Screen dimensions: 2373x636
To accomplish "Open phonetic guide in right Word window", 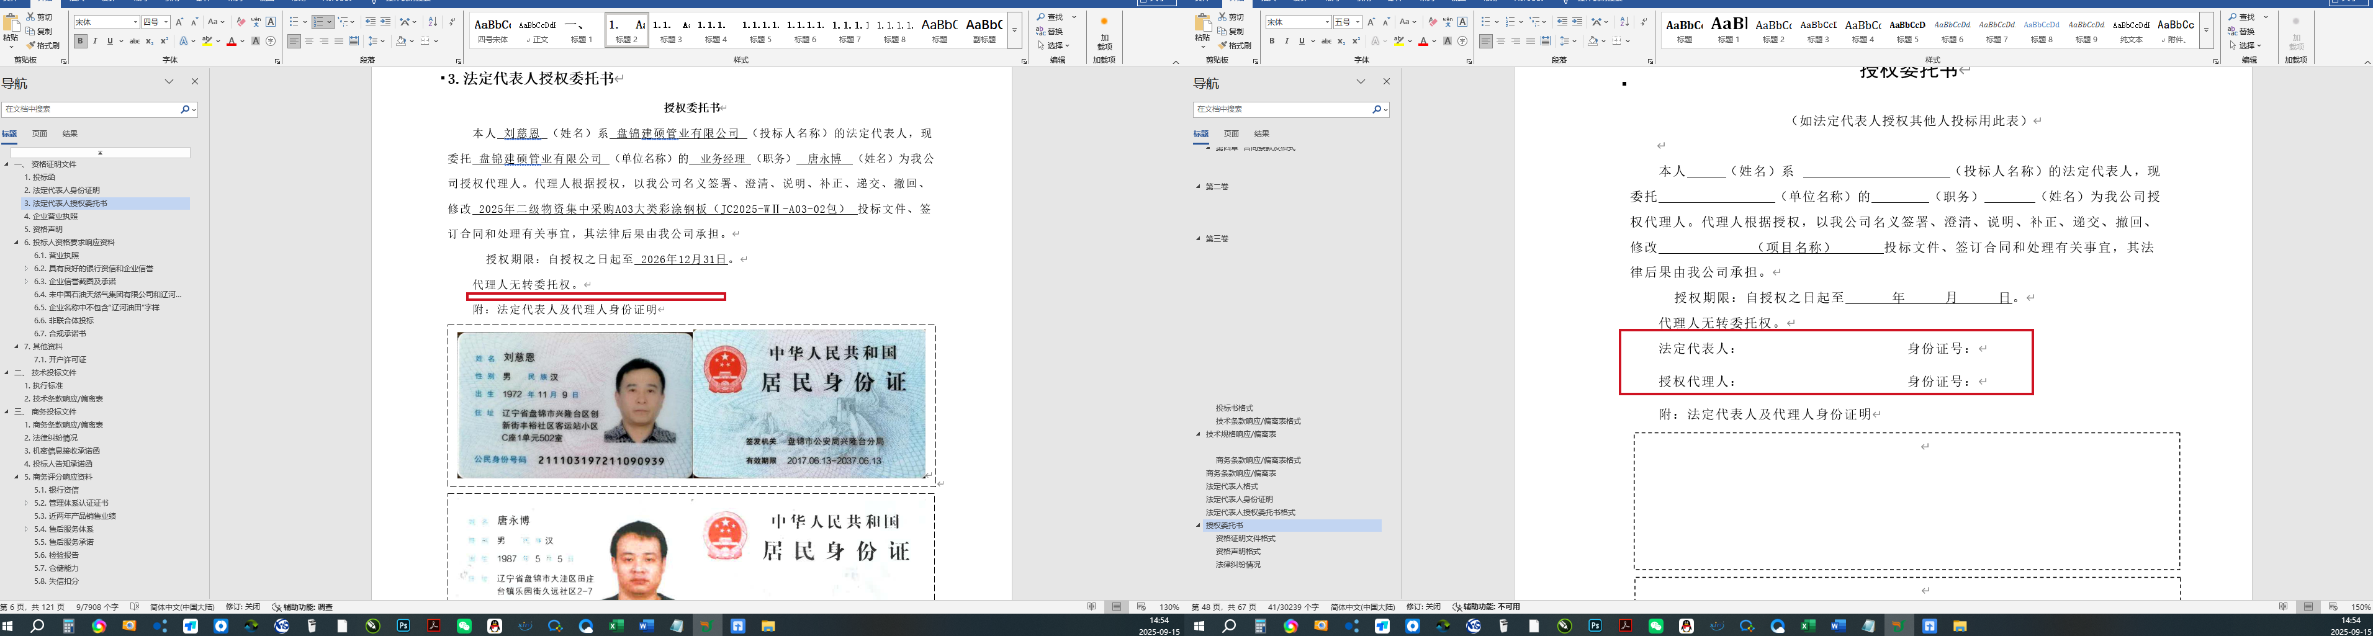I will (1447, 22).
